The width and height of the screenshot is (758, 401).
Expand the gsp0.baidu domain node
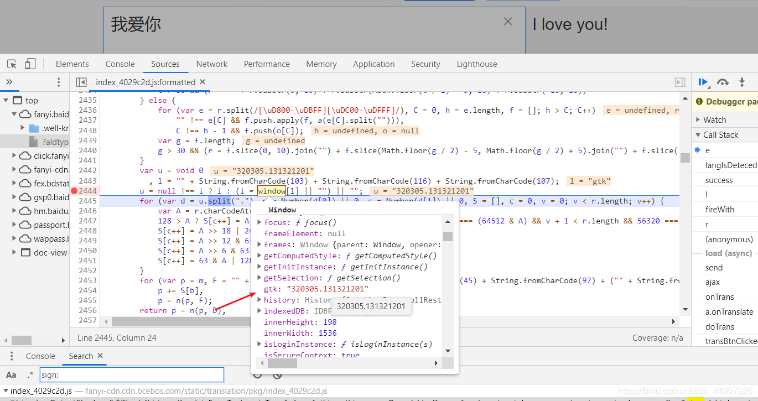point(14,197)
